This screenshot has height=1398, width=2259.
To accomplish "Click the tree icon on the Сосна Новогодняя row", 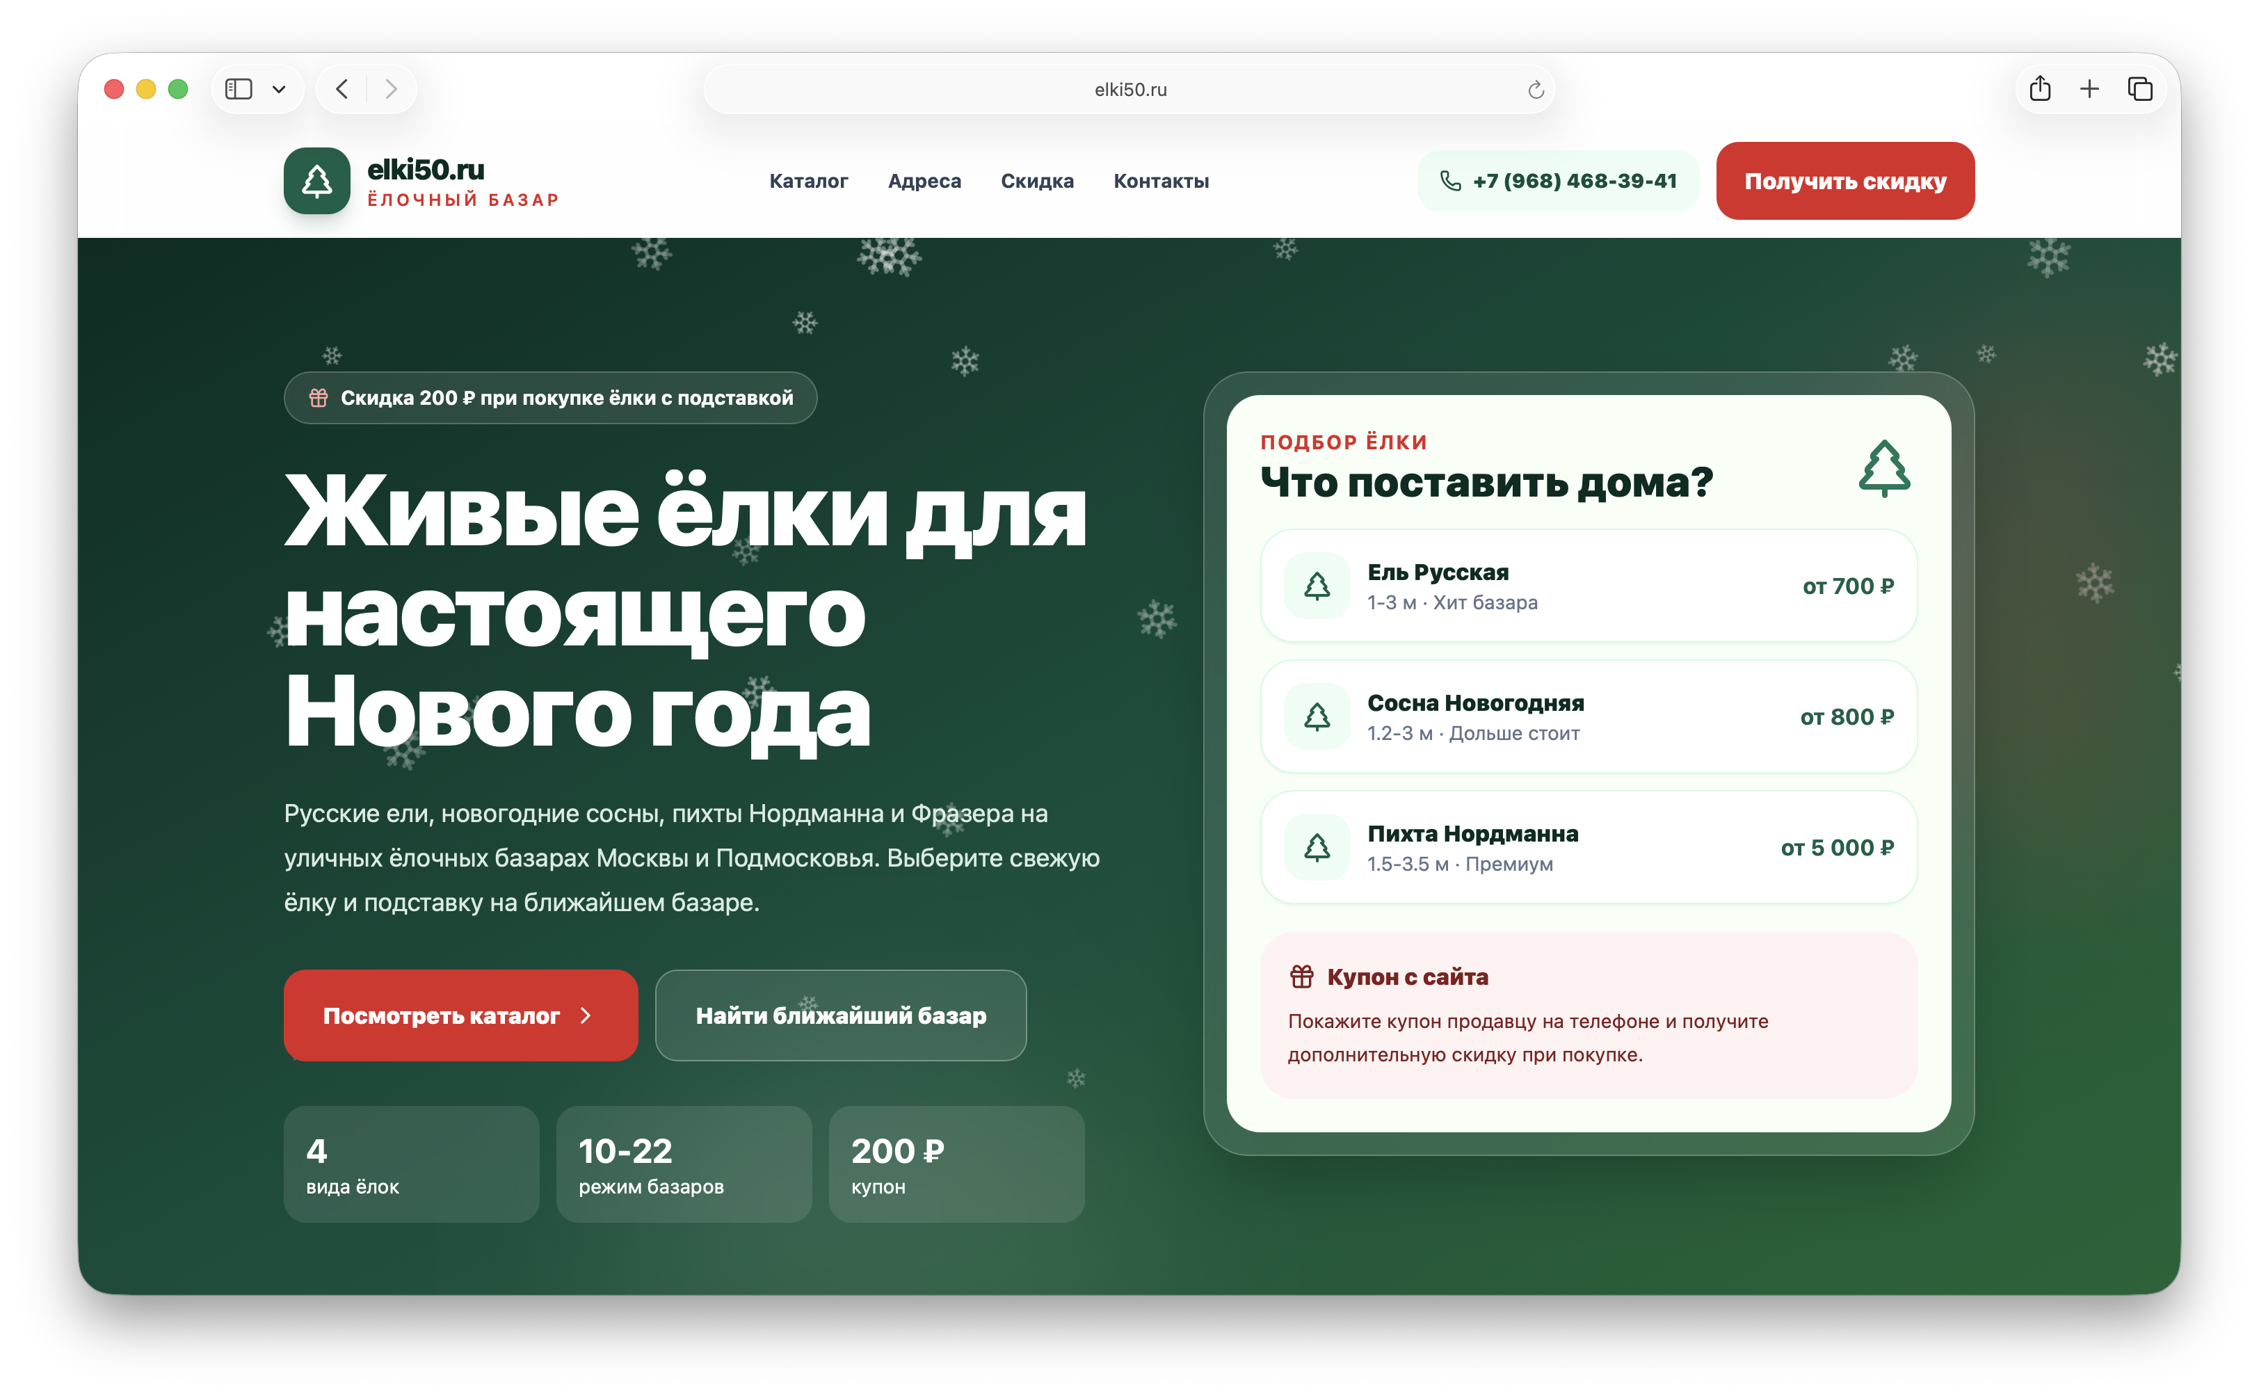I will coord(1316,716).
